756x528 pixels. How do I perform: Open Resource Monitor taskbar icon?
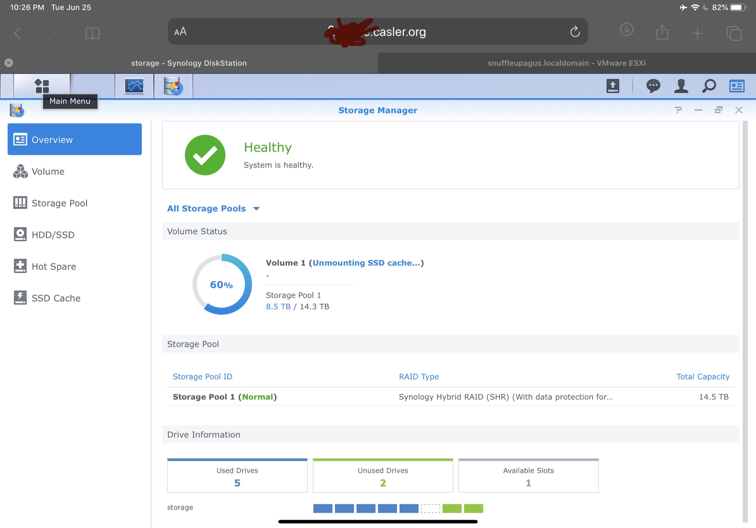(x=134, y=86)
